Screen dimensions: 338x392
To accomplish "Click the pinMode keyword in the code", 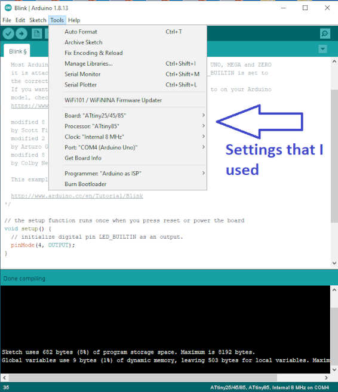I will pos(23,245).
